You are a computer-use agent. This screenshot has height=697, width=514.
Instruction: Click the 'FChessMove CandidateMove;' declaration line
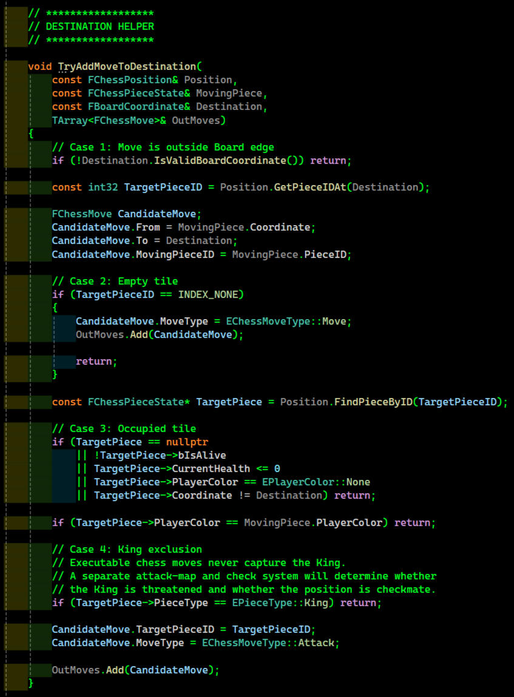tap(127, 214)
